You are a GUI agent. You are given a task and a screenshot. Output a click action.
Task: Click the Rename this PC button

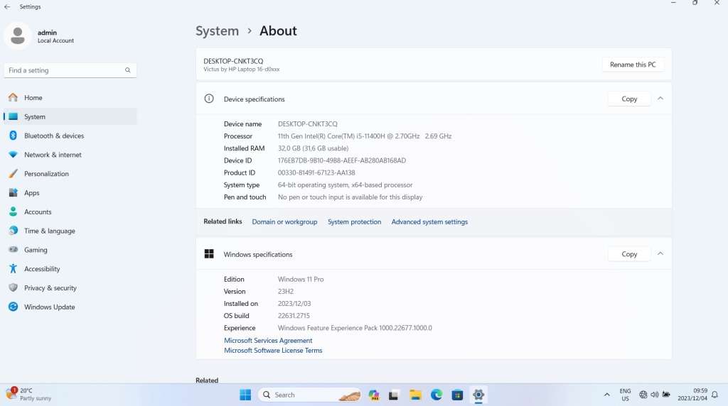pyautogui.click(x=633, y=65)
